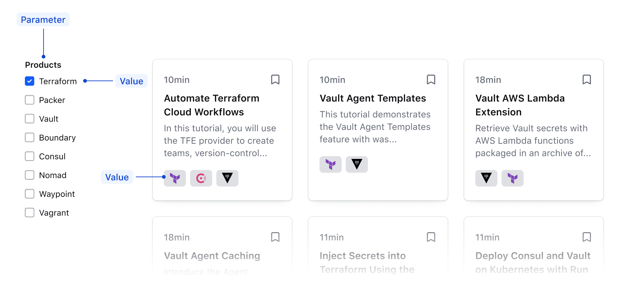Image resolution: width=631 pixels, height=304 pixels.
Task: Click Vault badge on Automate Terraform card
Action: (227, 178)
